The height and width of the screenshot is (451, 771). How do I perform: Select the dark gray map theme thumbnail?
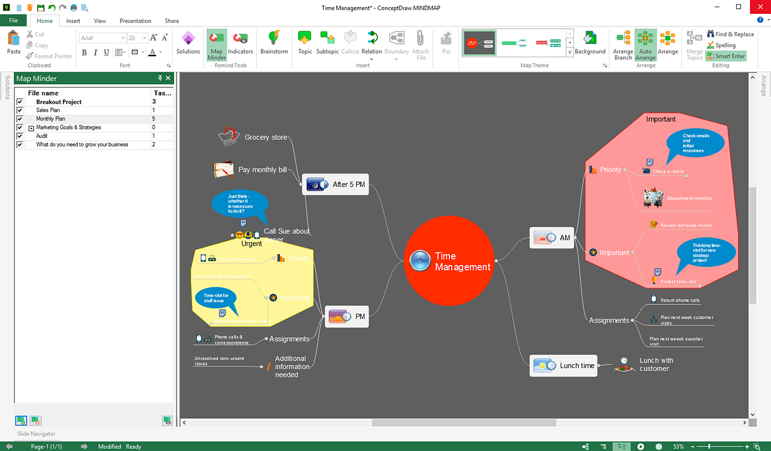(x=479, y=43)
